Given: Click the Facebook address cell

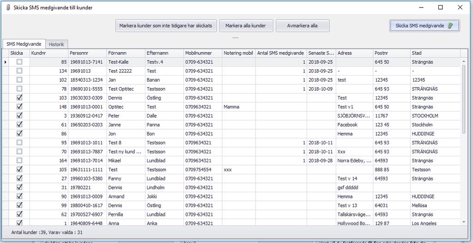Looking at the screenshot, I should coord(354,124).
